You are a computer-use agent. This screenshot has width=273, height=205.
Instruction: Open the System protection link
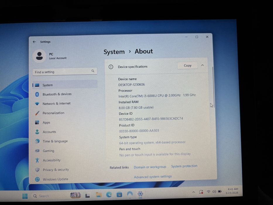(184, 166)
